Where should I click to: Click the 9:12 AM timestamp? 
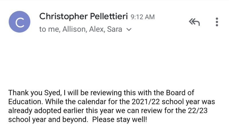click(142, 17)
